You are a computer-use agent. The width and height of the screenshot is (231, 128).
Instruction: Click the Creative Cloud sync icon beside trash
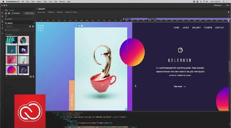pyautogui.click(x=30, y=77)
